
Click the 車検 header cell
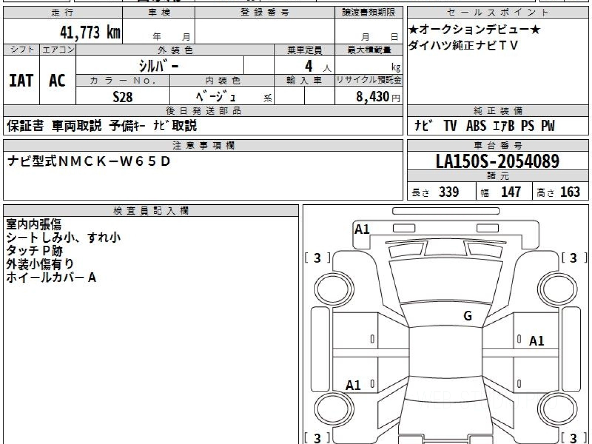point(159,13)
